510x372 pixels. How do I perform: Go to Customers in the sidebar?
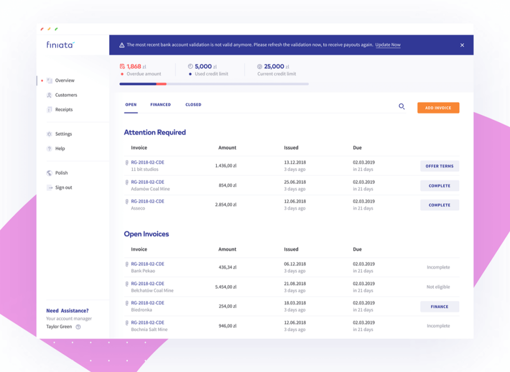(66, 95)
